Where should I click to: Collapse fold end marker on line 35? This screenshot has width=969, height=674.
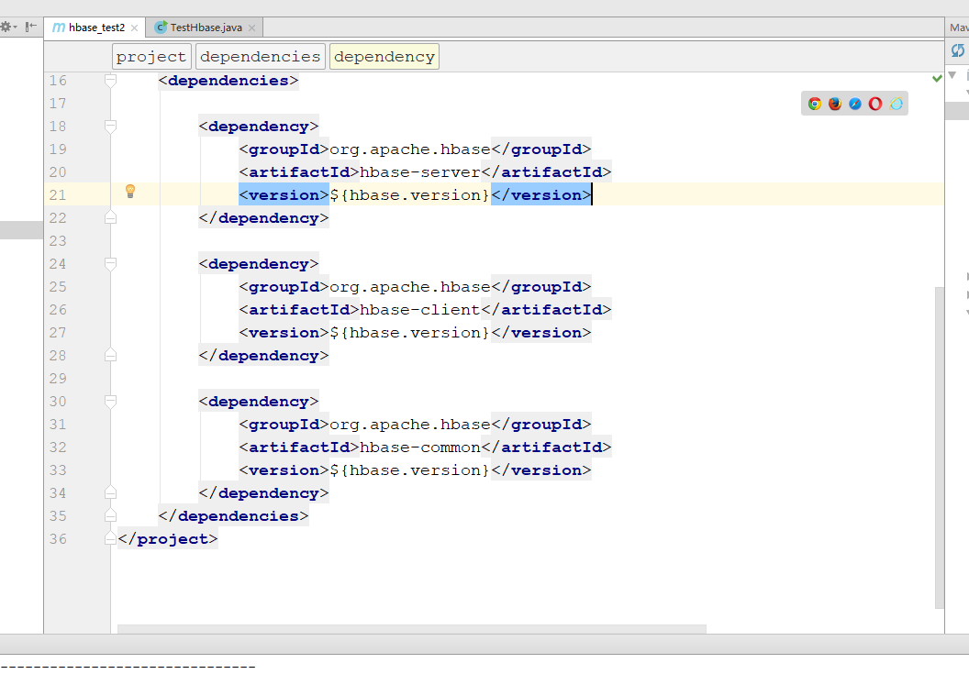(x=111, y=515)
